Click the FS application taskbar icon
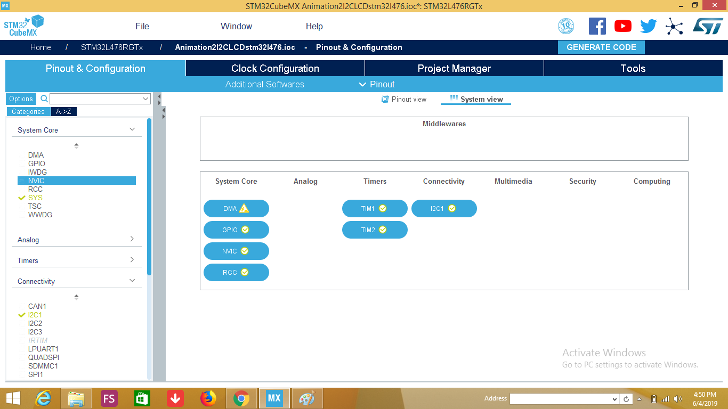 109,398
